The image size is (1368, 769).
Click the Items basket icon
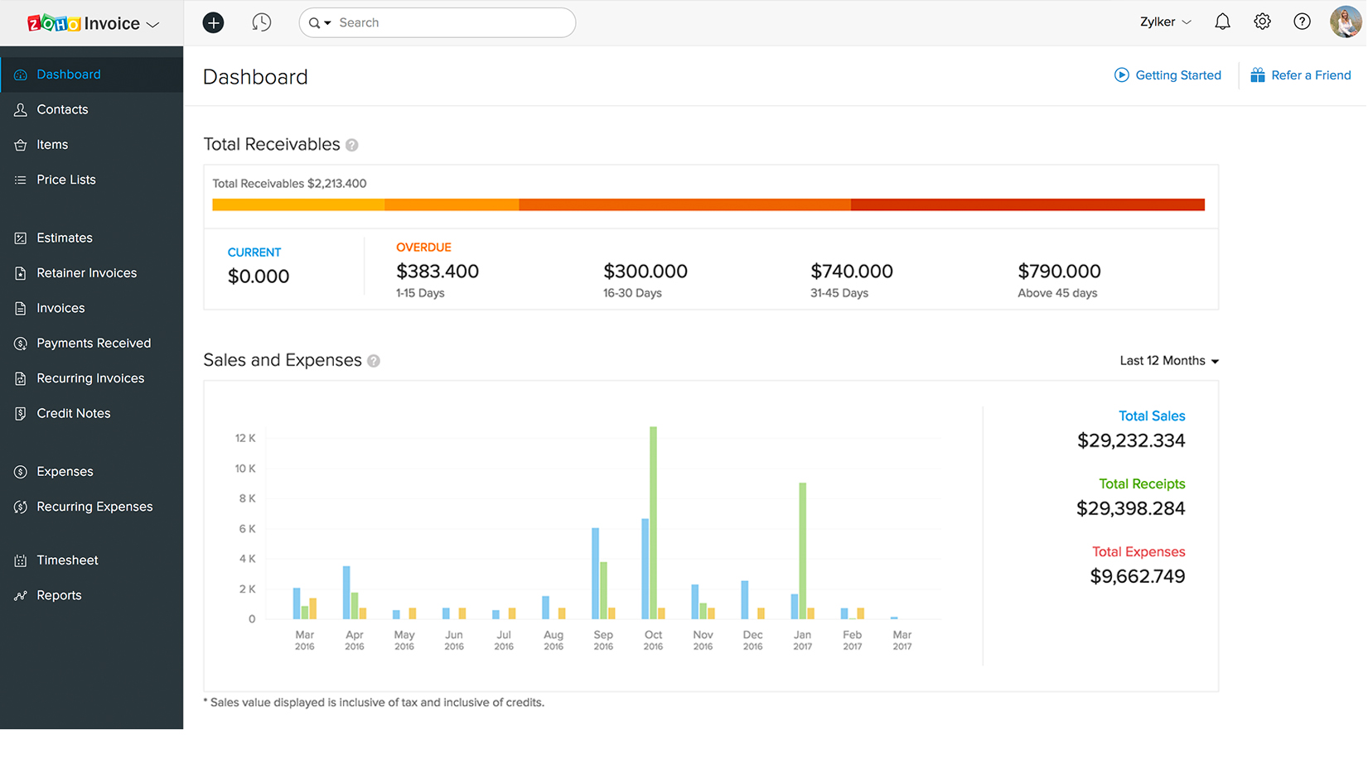pos(21,145)
